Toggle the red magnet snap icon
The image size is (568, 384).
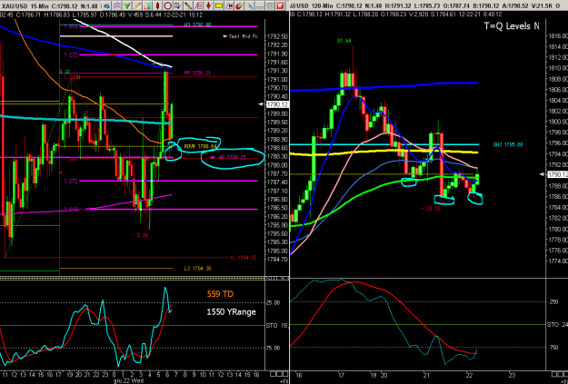(x=239, y=5)
